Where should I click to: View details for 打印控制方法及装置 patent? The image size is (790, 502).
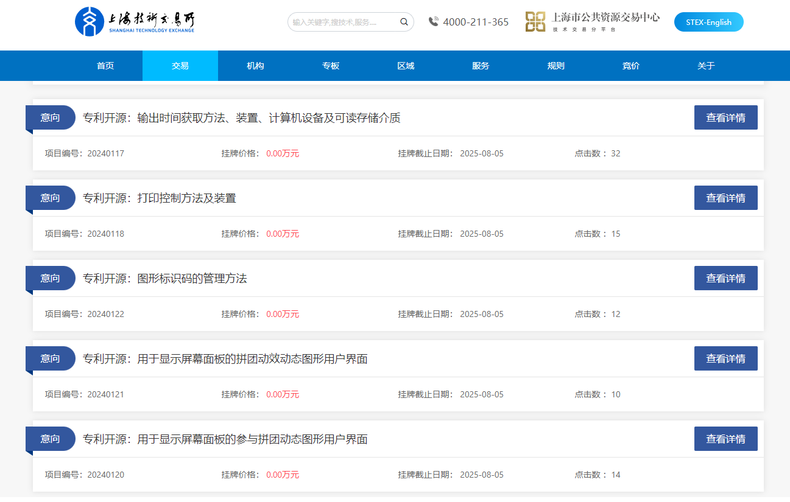[725, 198]
